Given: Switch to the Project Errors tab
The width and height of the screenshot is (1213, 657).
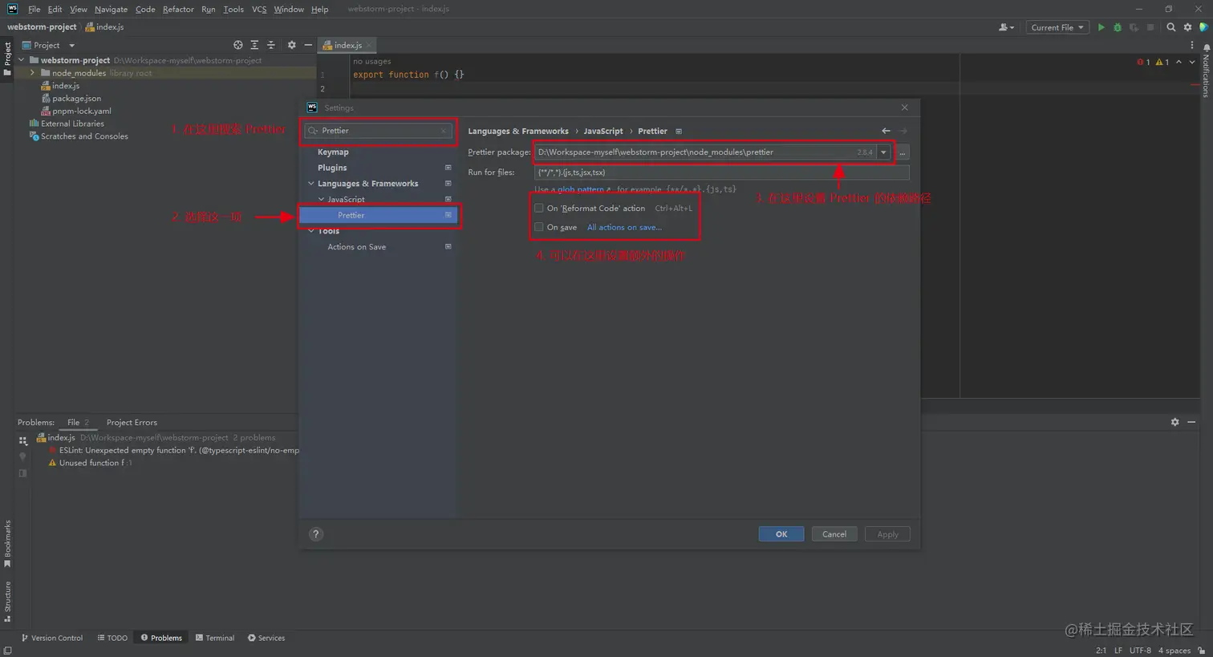Looking at the screenshot, I should 132,422.
